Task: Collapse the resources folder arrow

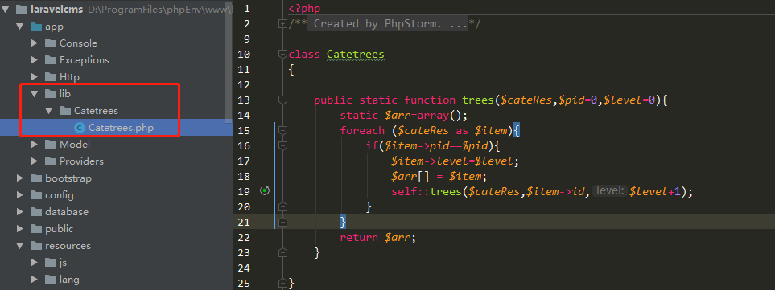Action: (x=20, y=245)
